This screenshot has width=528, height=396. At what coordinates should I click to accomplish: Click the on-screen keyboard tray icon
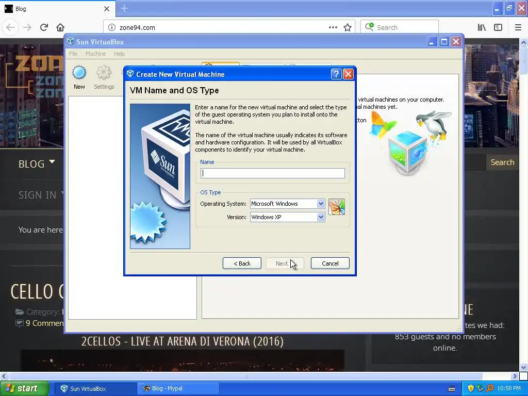[x=452, y=389]
